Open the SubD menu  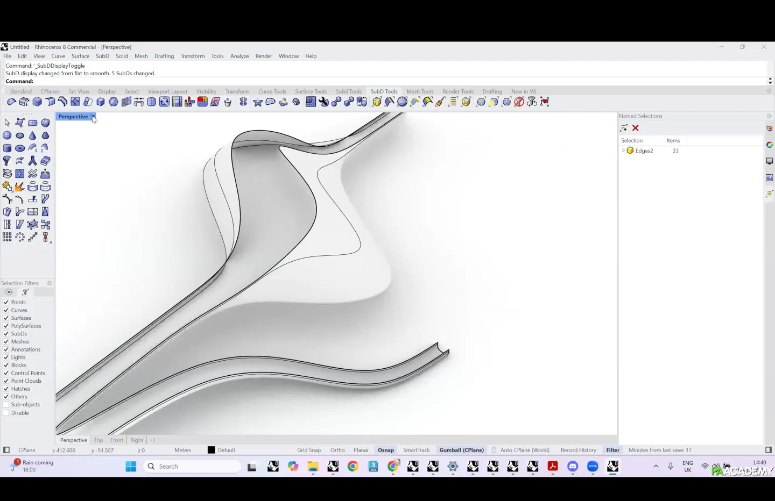point(102,56)
